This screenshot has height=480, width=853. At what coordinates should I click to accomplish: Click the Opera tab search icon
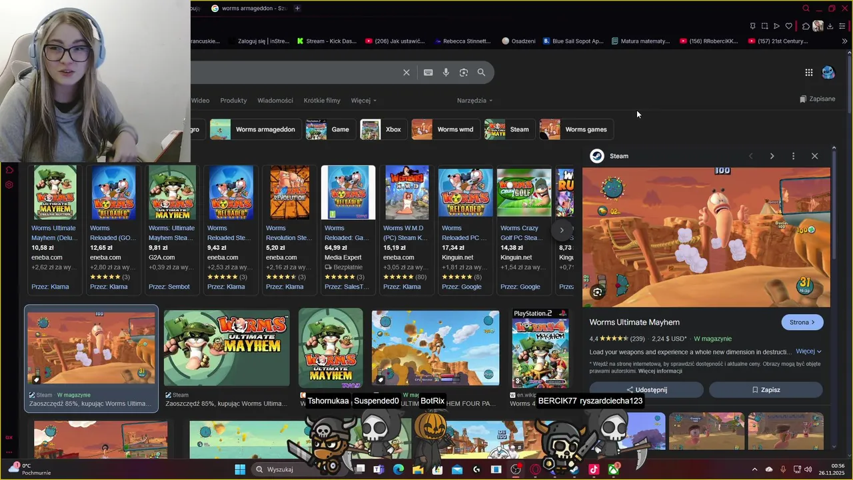(806, 9)
